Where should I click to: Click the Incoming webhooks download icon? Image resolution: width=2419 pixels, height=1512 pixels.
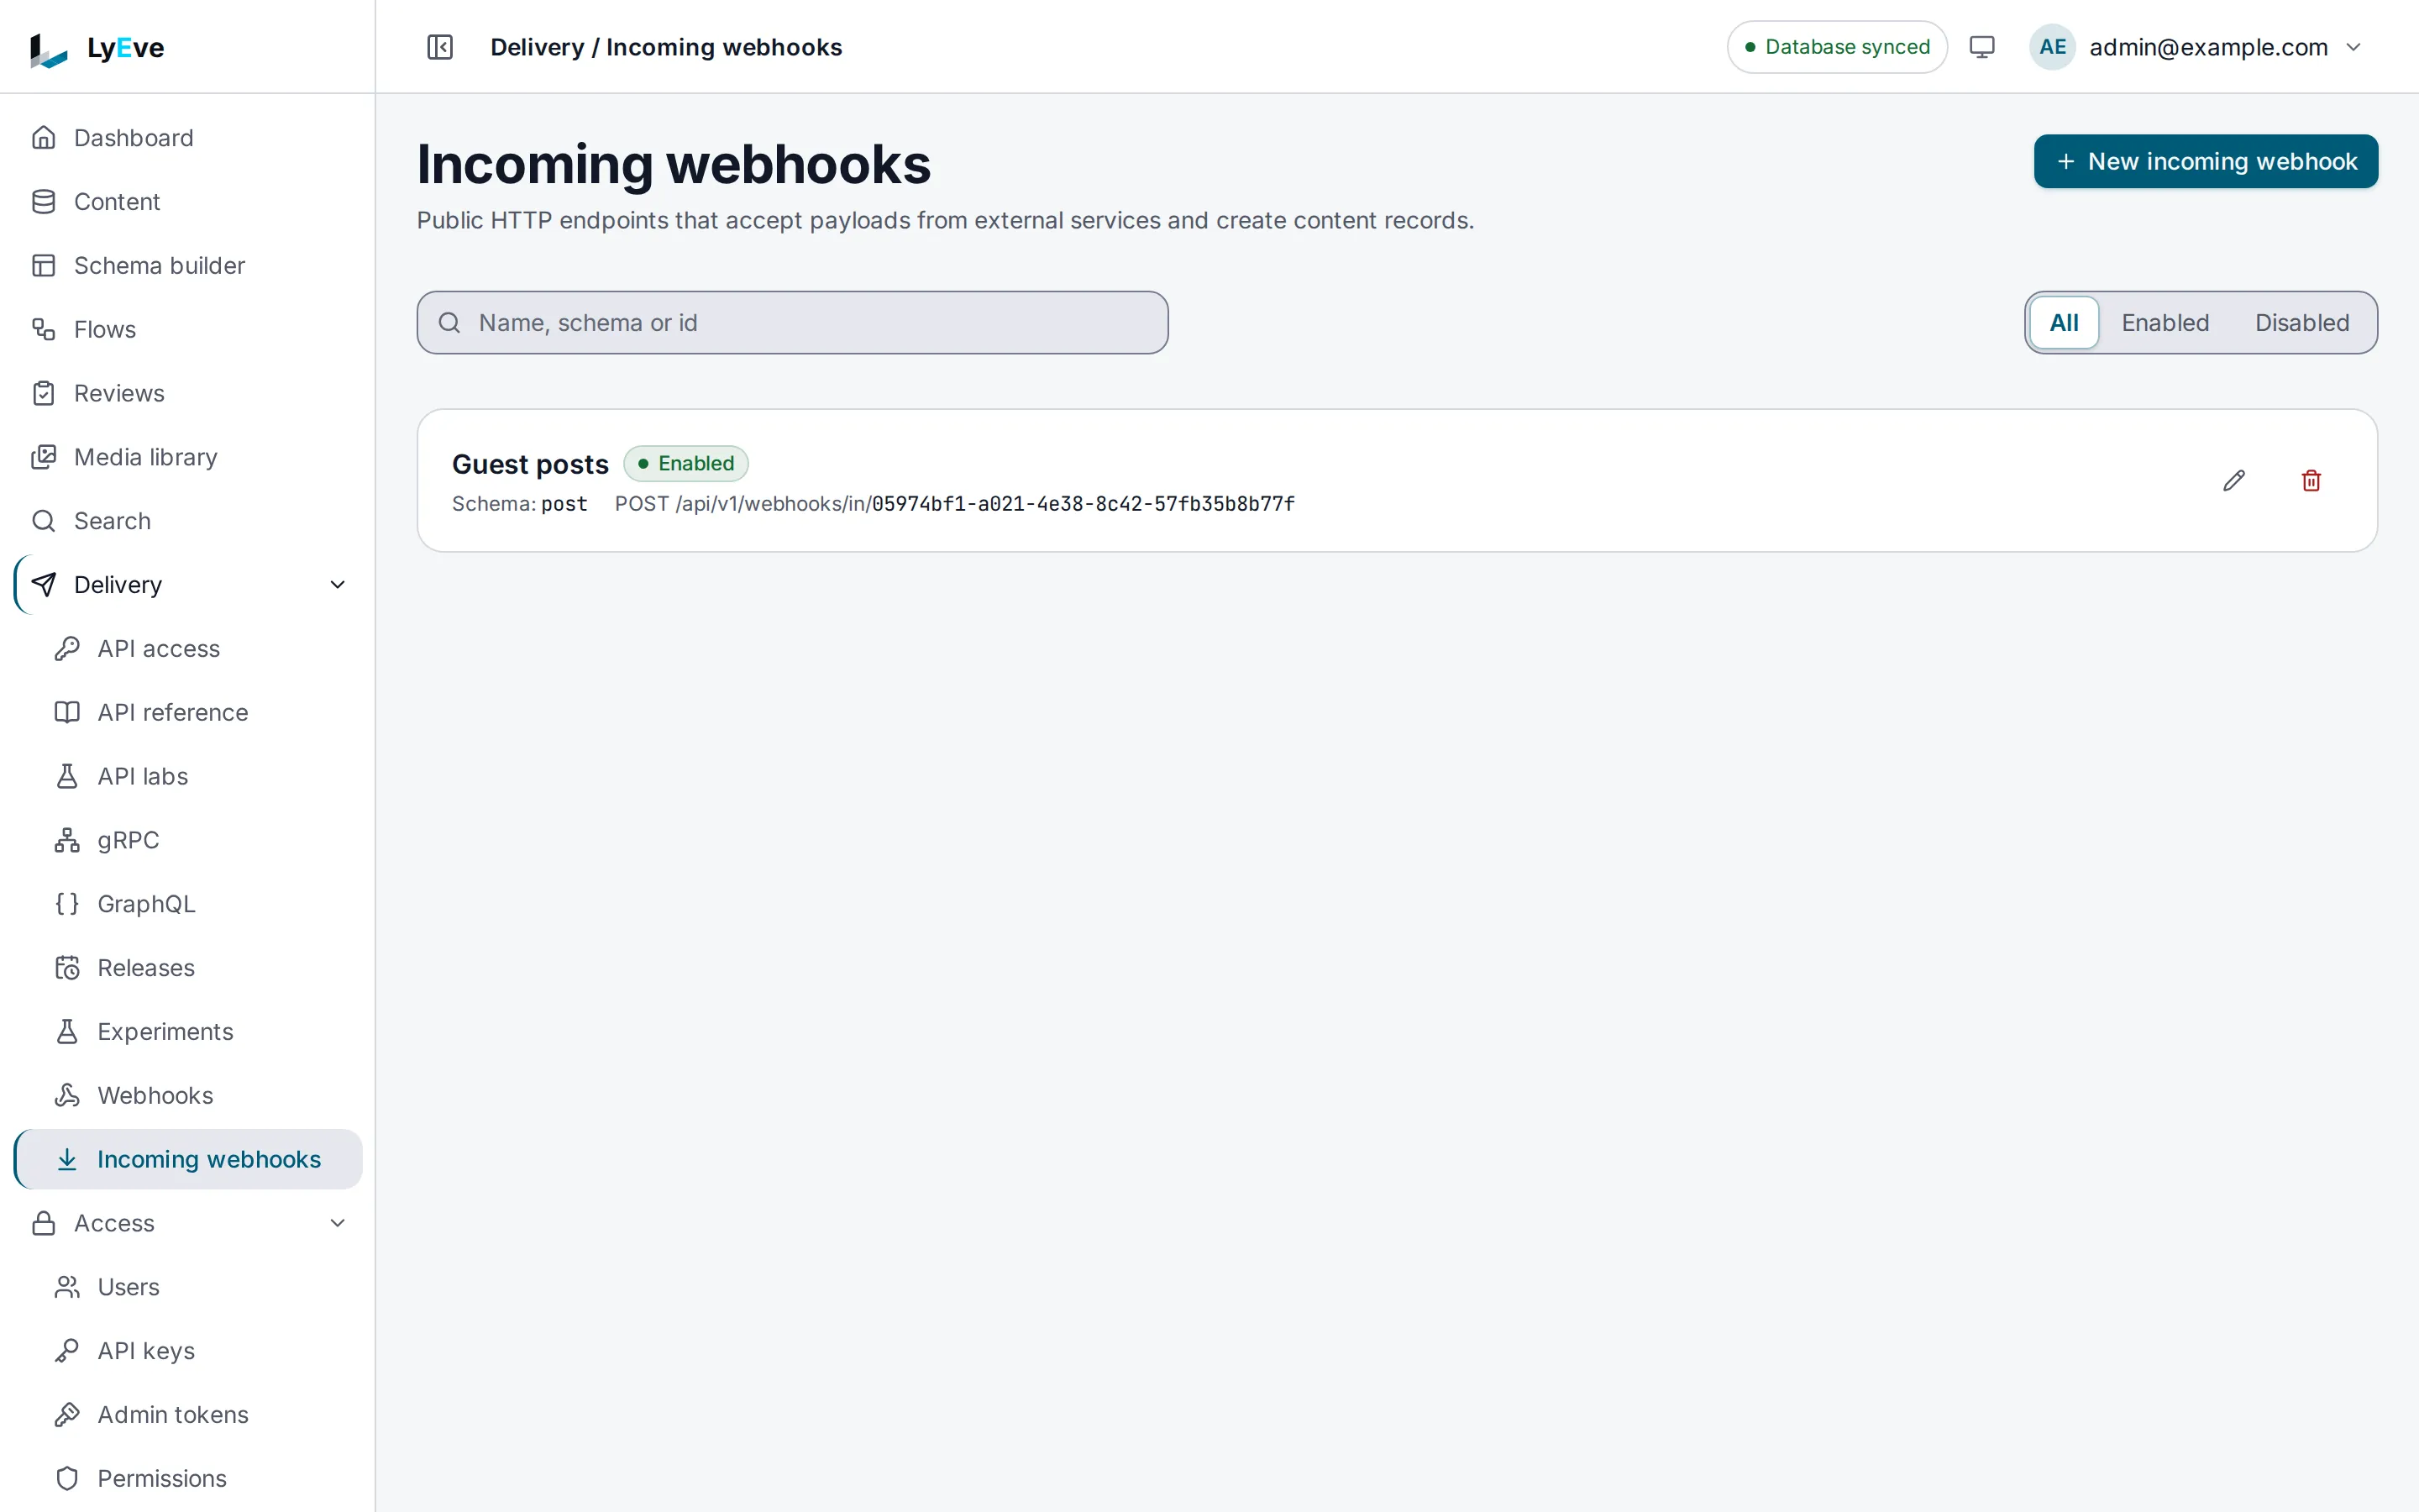click(67, 1159)
